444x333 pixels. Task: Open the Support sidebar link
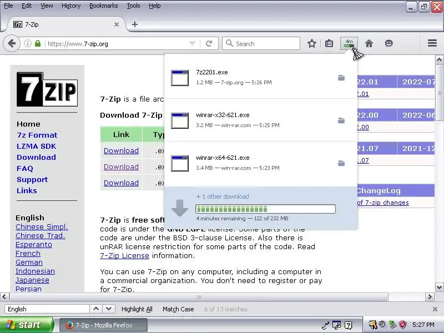32,179
